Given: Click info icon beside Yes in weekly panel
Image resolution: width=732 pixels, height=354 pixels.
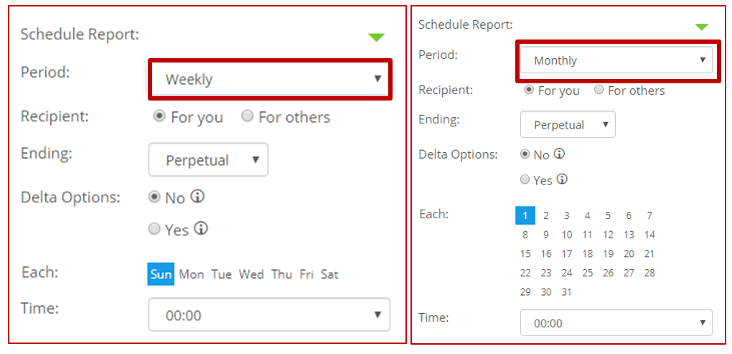Looking at the screenshot, I should click(x=201, y=229).
